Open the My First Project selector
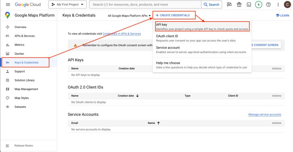The height and width of the screenshot is (152, 293). click(x=67, y=4)
